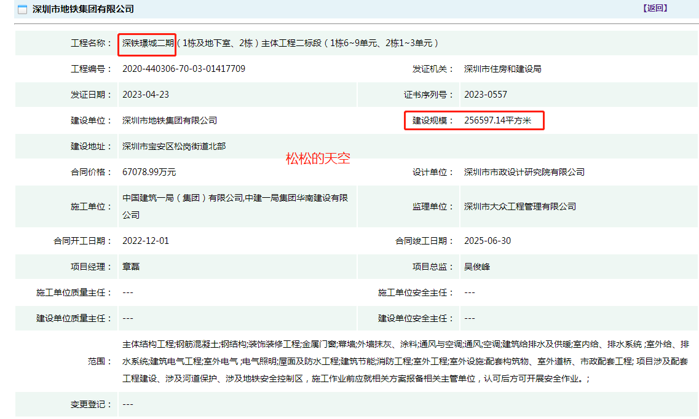Click the construction address 深圳市宝安区松岗街道北部
Image resolution: width=699 pixels, height=419 pixels.
coord(174,146)
